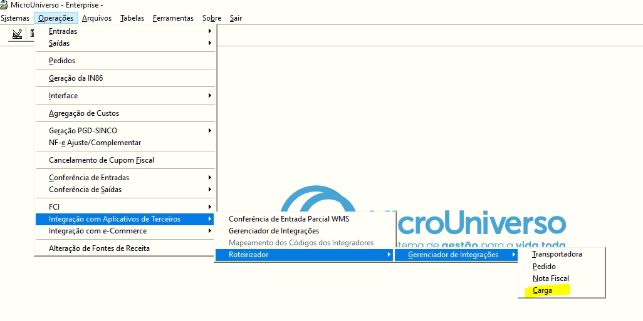Click the MicroUniverso app icon in title bar
Image resolution: width=643 pixels, height=321 pixels.
[x=4, y=6]
